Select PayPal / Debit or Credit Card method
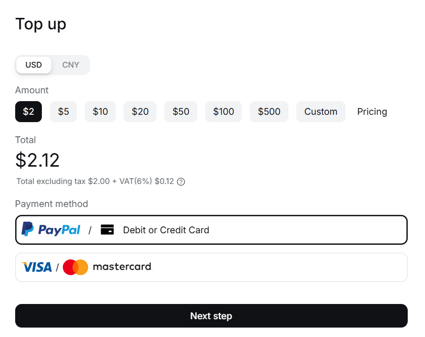425x337 pixels. coord(211,230)
